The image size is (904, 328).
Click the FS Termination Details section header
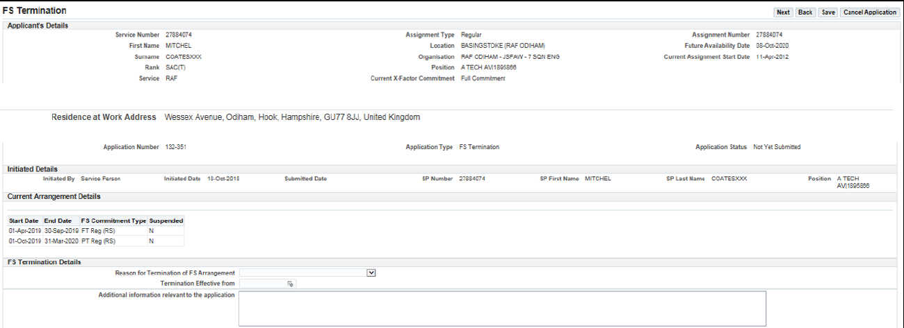coord(44,262)
